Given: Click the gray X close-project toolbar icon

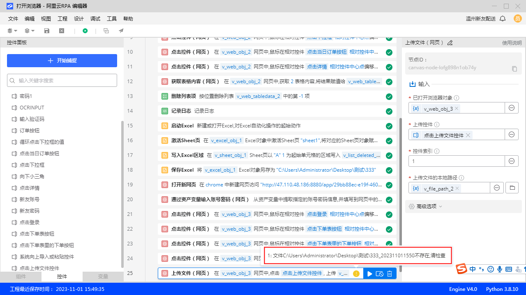Looking at the screenshot, I should tap(62, 31).
